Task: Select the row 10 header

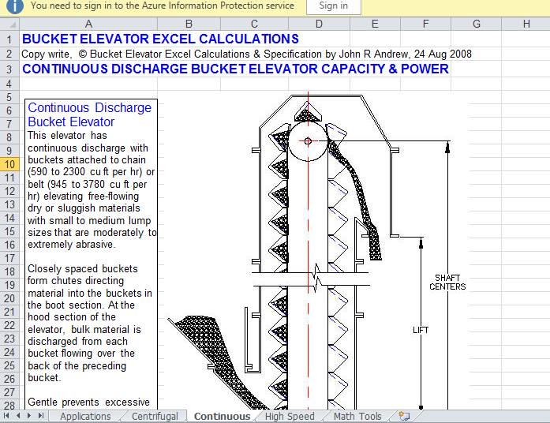Action: pyautogui.click(x=9, y=164)
